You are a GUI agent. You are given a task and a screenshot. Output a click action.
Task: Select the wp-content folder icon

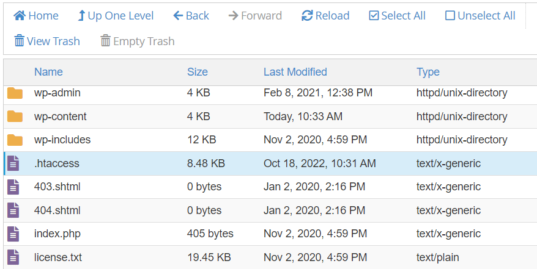coord(15,117)
